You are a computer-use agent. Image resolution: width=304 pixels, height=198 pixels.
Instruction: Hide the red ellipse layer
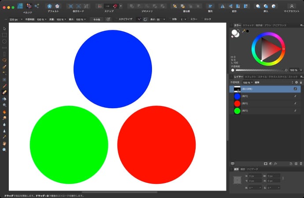(x=295, y=103)
